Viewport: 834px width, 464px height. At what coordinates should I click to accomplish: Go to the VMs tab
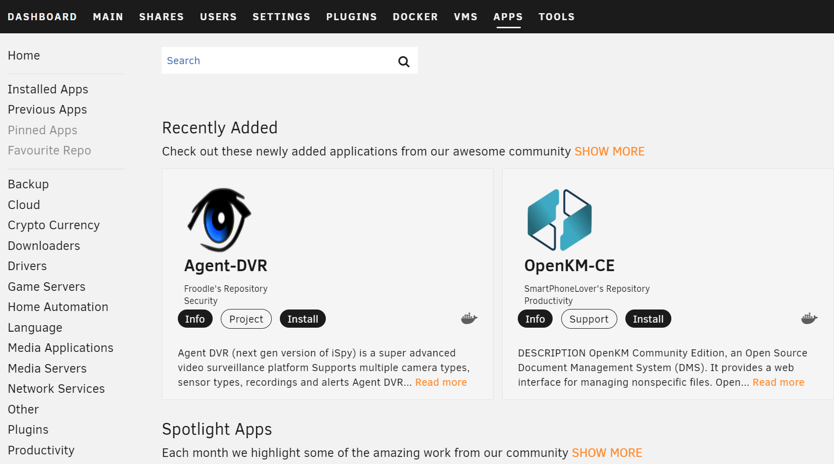[466, 17]
